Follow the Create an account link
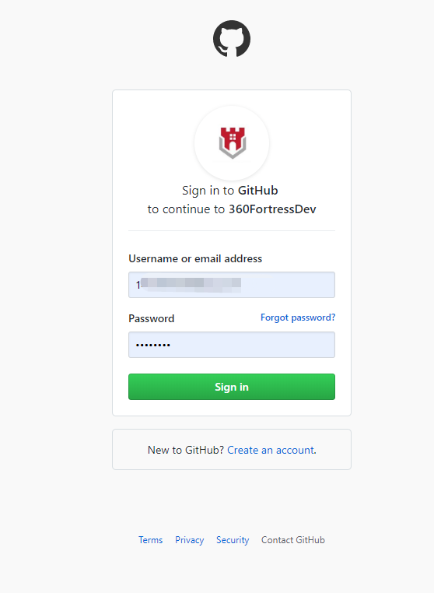 271,450
